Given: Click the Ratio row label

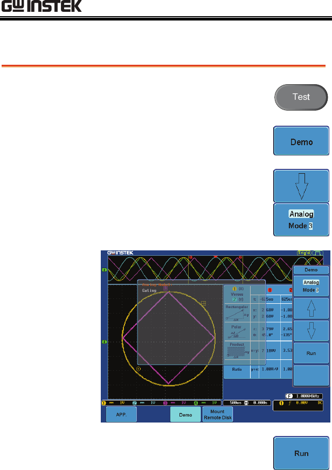Looking at the screenshot, I should tap(237, 369).
